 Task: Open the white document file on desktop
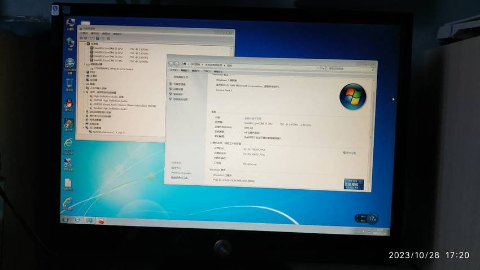(x=68, y=185)
